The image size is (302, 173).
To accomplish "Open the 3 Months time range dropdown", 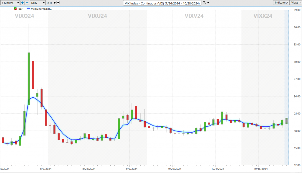I will click(10, 3).
